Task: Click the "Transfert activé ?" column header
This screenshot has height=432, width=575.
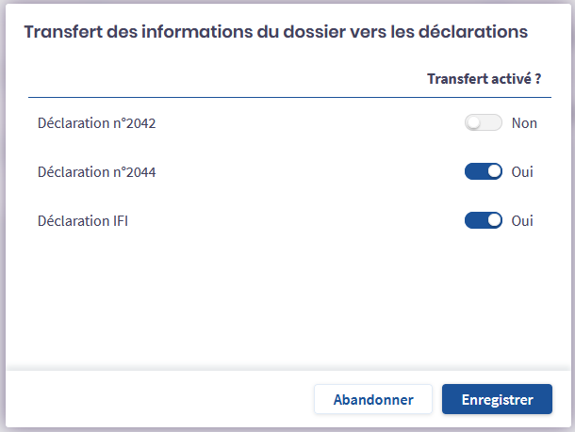Action: [484, 79]
